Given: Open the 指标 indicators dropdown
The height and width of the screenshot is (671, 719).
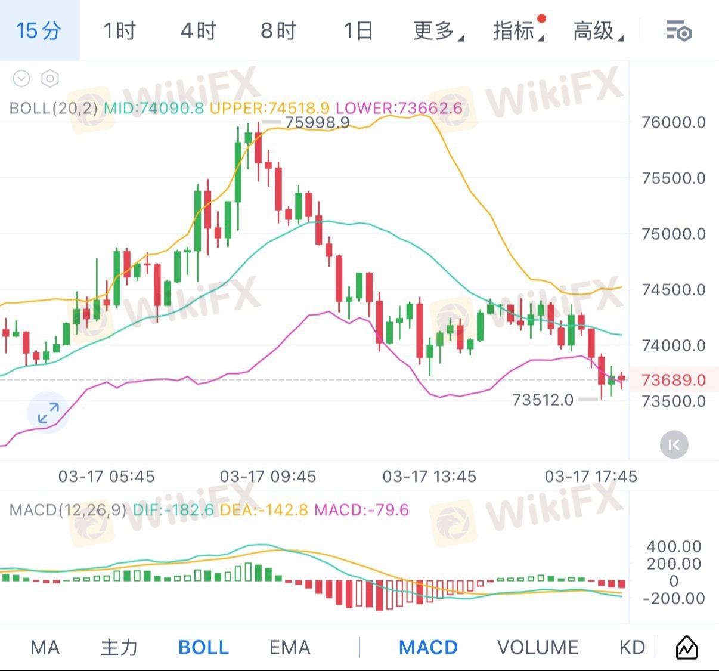Looking at the screenshot, I should (517, 30).
